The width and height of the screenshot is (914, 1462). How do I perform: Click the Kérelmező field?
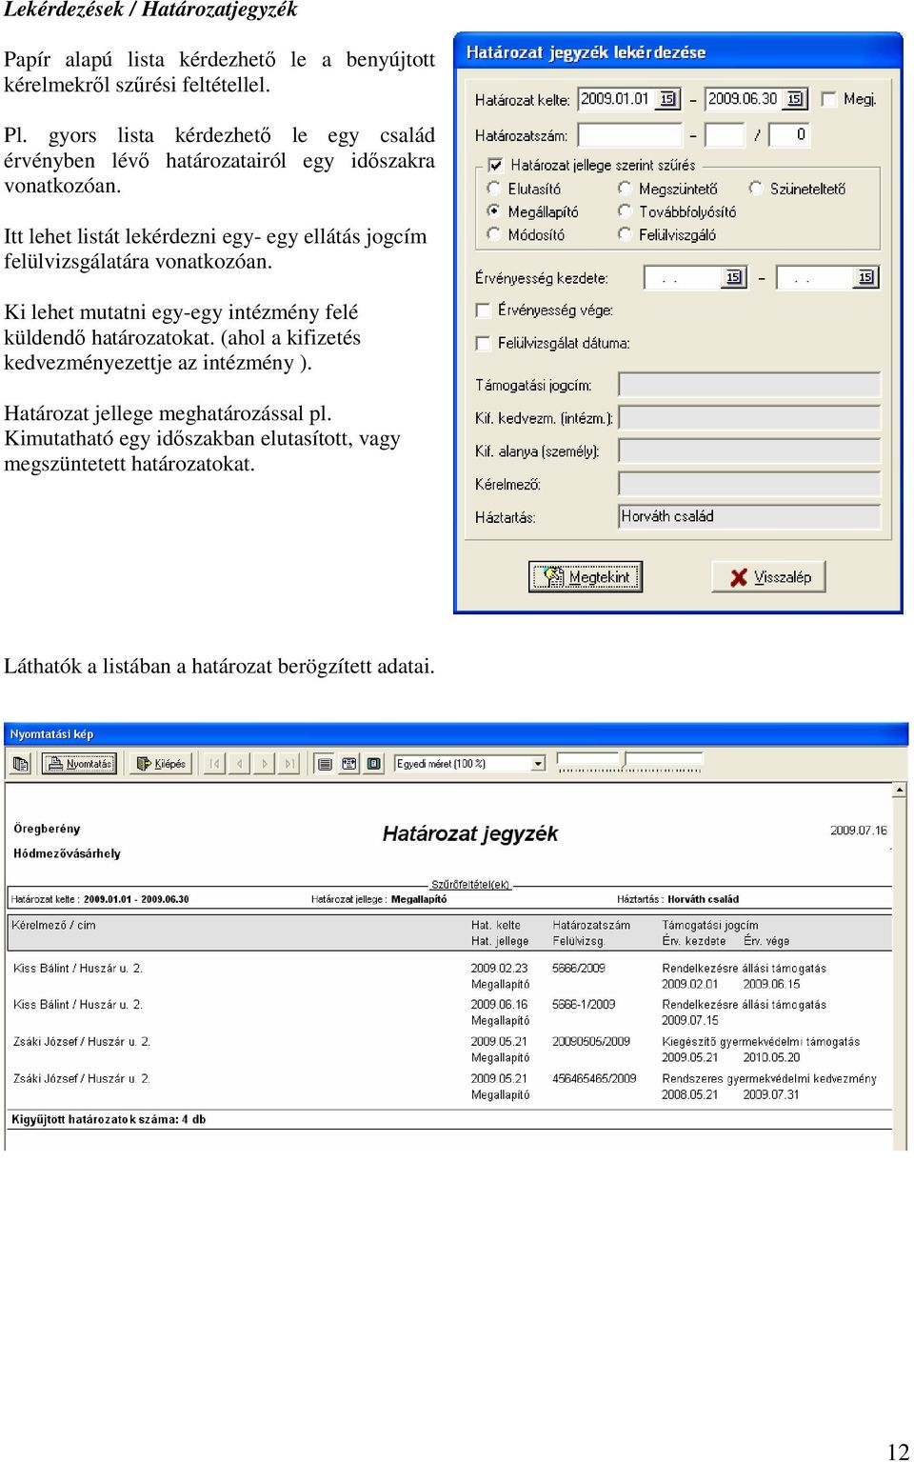749,484
